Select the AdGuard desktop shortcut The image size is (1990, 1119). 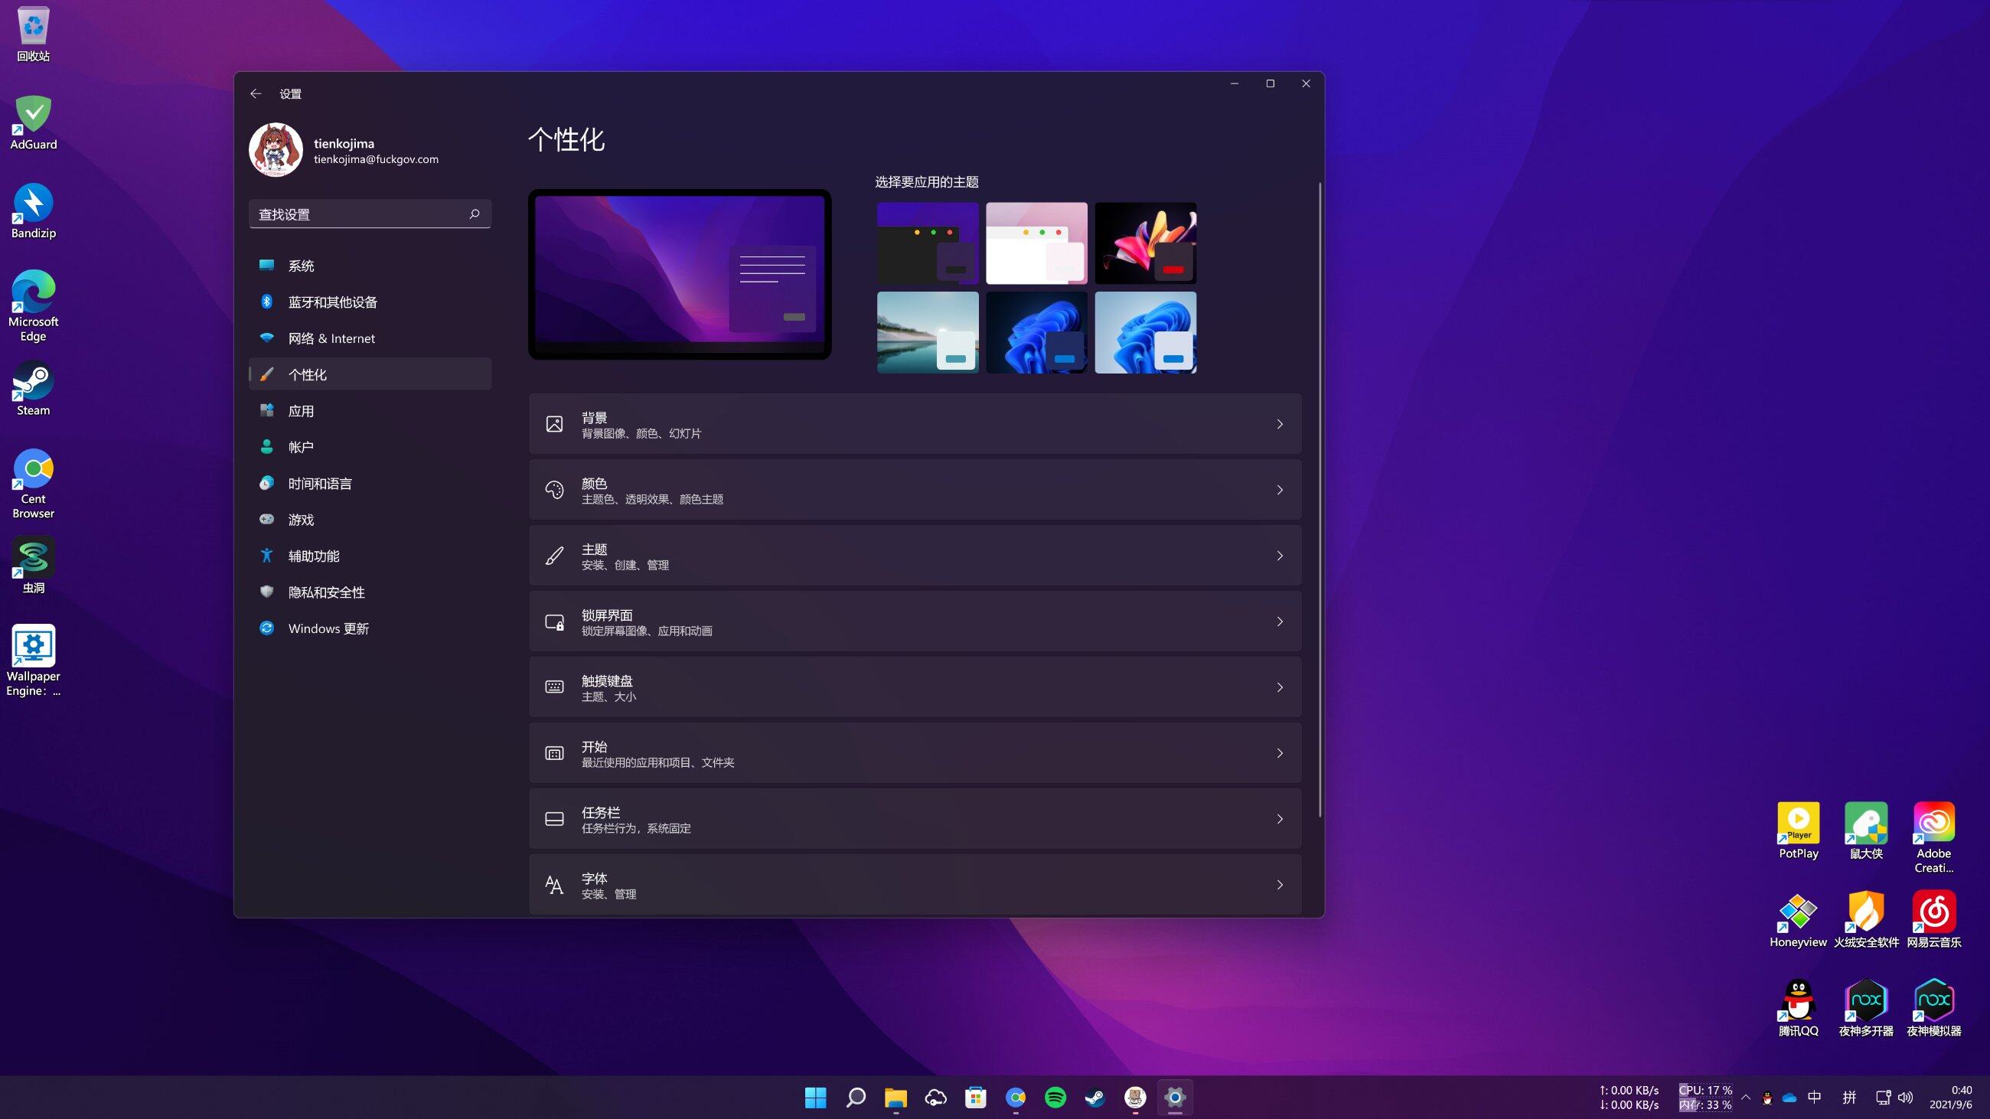(33, 122)
